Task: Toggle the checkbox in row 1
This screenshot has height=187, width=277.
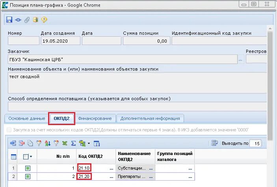Action: click(x=28, y=168)
